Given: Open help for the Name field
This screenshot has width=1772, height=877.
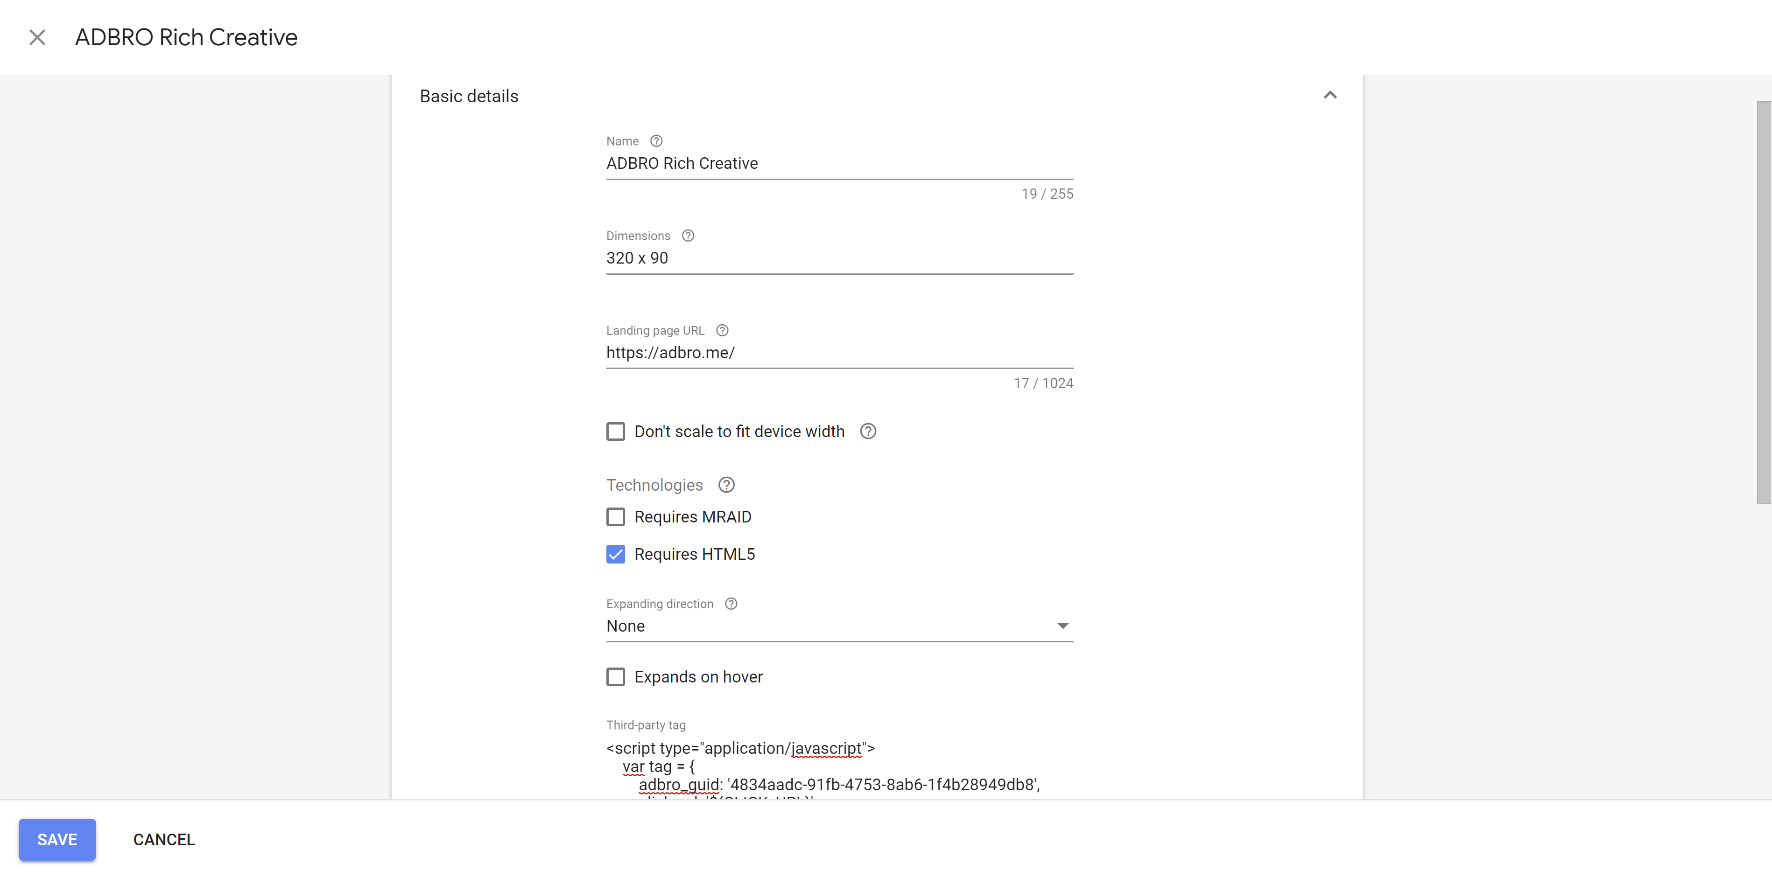Looking at the screenshot, I should point(656,141).
